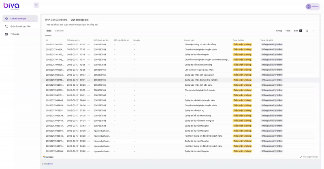Click the ID cell 20250217093110...

pyautogui.click(x=55, y=80)
